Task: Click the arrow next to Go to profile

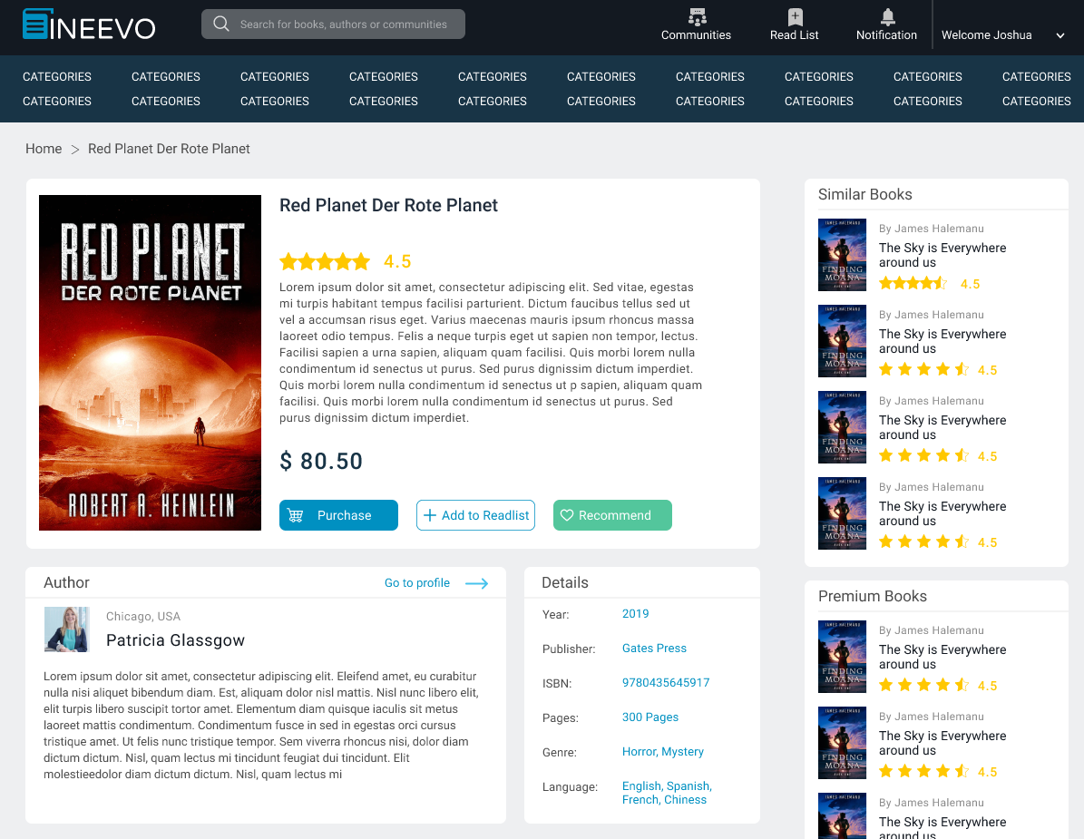Action: (476, 583)
